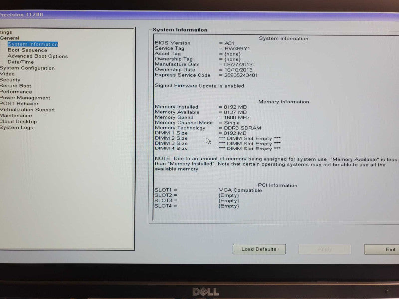399x299 pixels.
Task: Click the Ownership Tag label
Action: pyautogui.click(x=174, y=59)
